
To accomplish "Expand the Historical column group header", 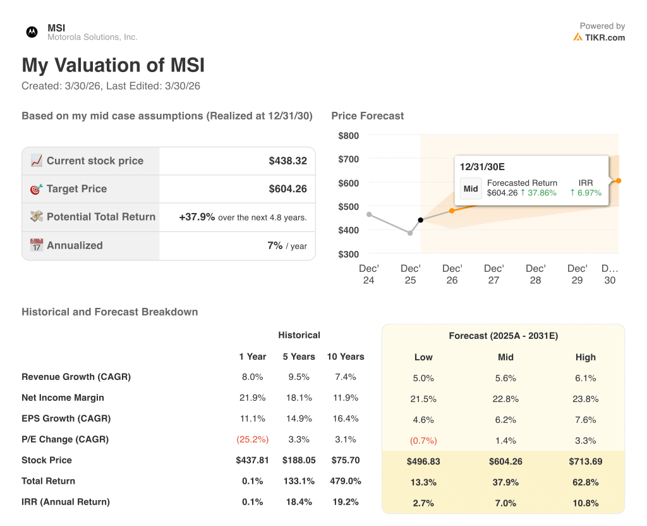I will [299, 335].
